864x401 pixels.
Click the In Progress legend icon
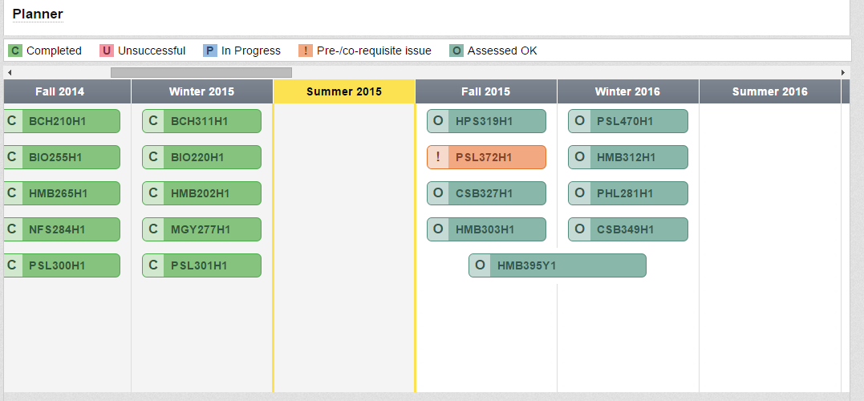pyautogui.click(x=210, y=51)
